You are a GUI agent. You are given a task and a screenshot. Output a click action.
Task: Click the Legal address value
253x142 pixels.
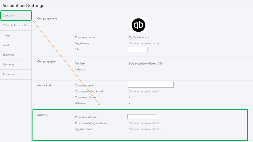click(x=145, y=129)
